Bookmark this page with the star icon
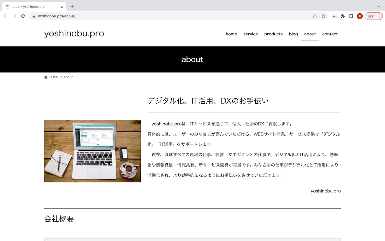The height and width of the screenshot is (241, 385). 323,16
